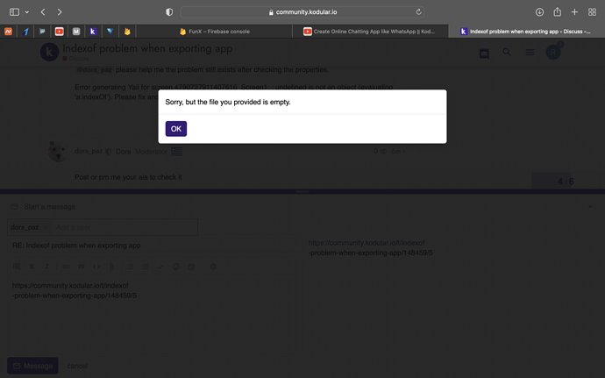605x378 pixels.
Task: Show tab overview grid
Action: coord(592,12)
